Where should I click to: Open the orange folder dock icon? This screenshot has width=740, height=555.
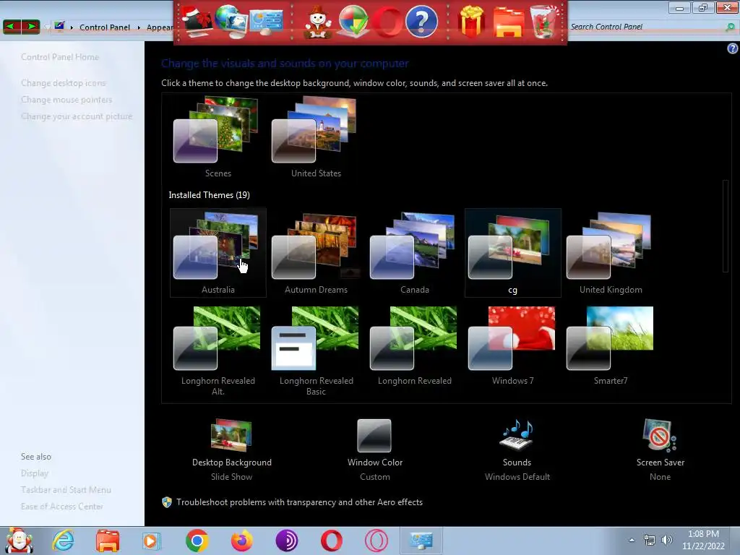pos(508,22)
